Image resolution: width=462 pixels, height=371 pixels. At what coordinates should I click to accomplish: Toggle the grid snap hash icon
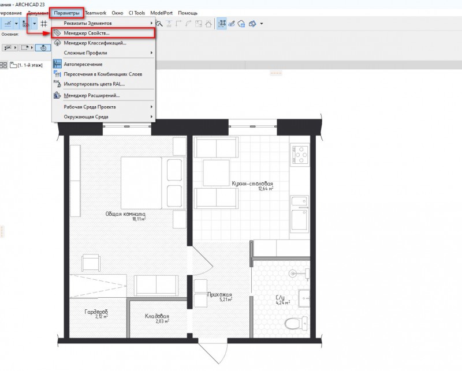(x=44, y=24)
